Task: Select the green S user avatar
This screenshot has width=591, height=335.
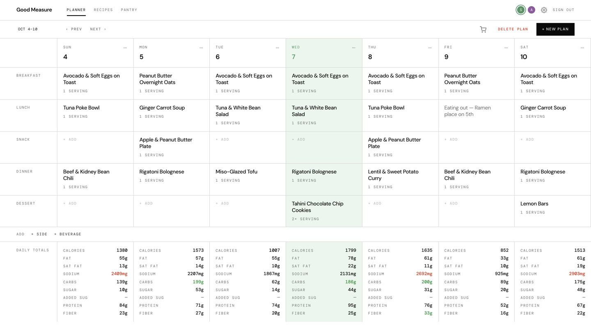Action: pyautogui.click(x=521, y=10)
